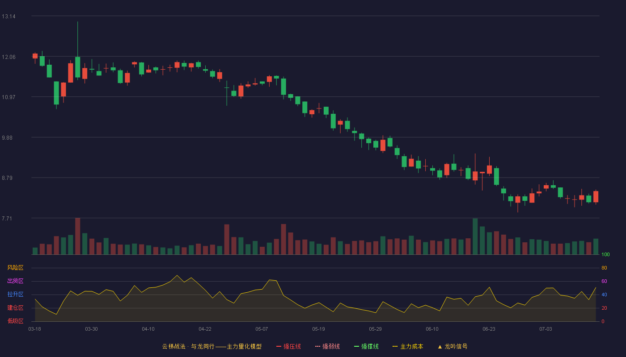Click the 12.06 price axis label

pyautogui.click(x=8, y=57)
